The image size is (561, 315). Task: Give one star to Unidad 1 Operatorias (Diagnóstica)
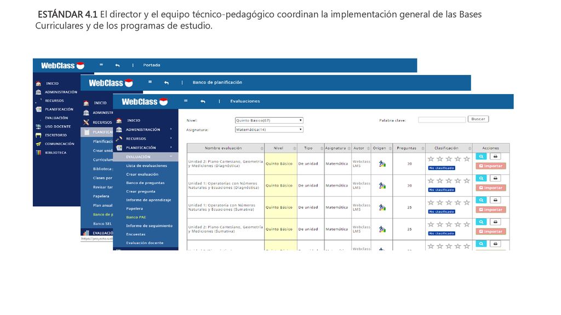pyautogui.click(x=431, y=180)
